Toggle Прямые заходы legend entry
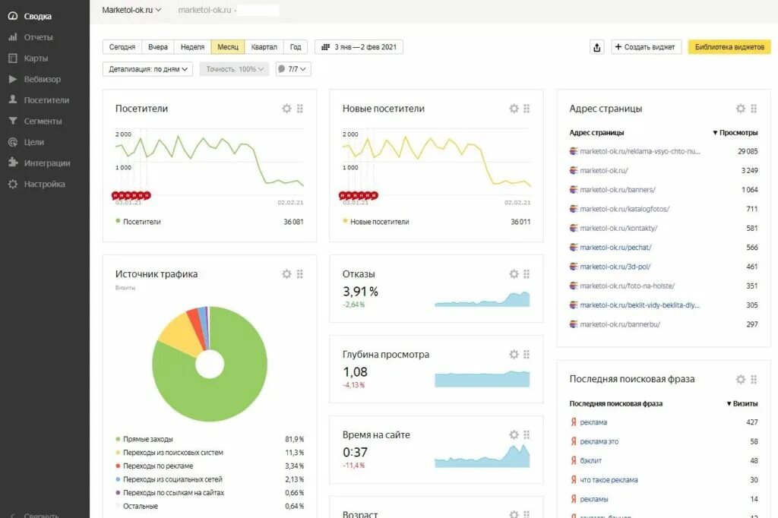Viewport: 778px width, 518px height. [144, 439]
